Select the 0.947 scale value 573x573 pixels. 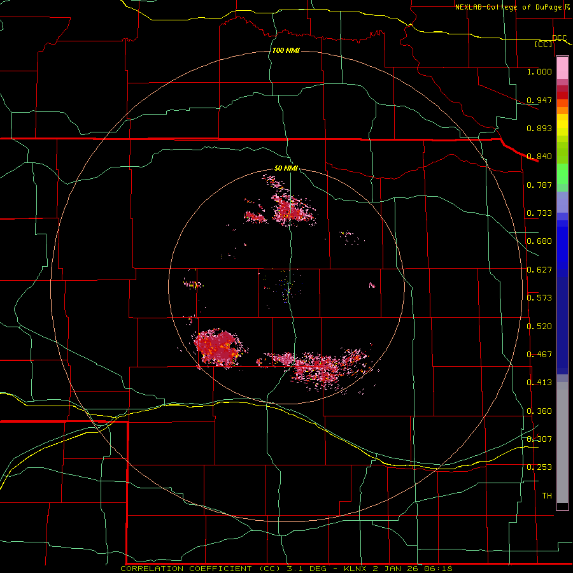coord(539,100)
